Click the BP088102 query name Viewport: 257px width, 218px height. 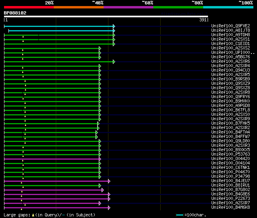15,13
